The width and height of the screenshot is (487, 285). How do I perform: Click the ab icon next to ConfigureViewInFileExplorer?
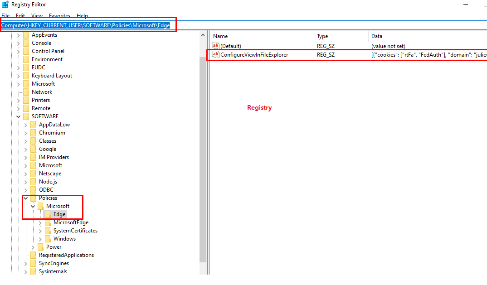click(215, 54)
